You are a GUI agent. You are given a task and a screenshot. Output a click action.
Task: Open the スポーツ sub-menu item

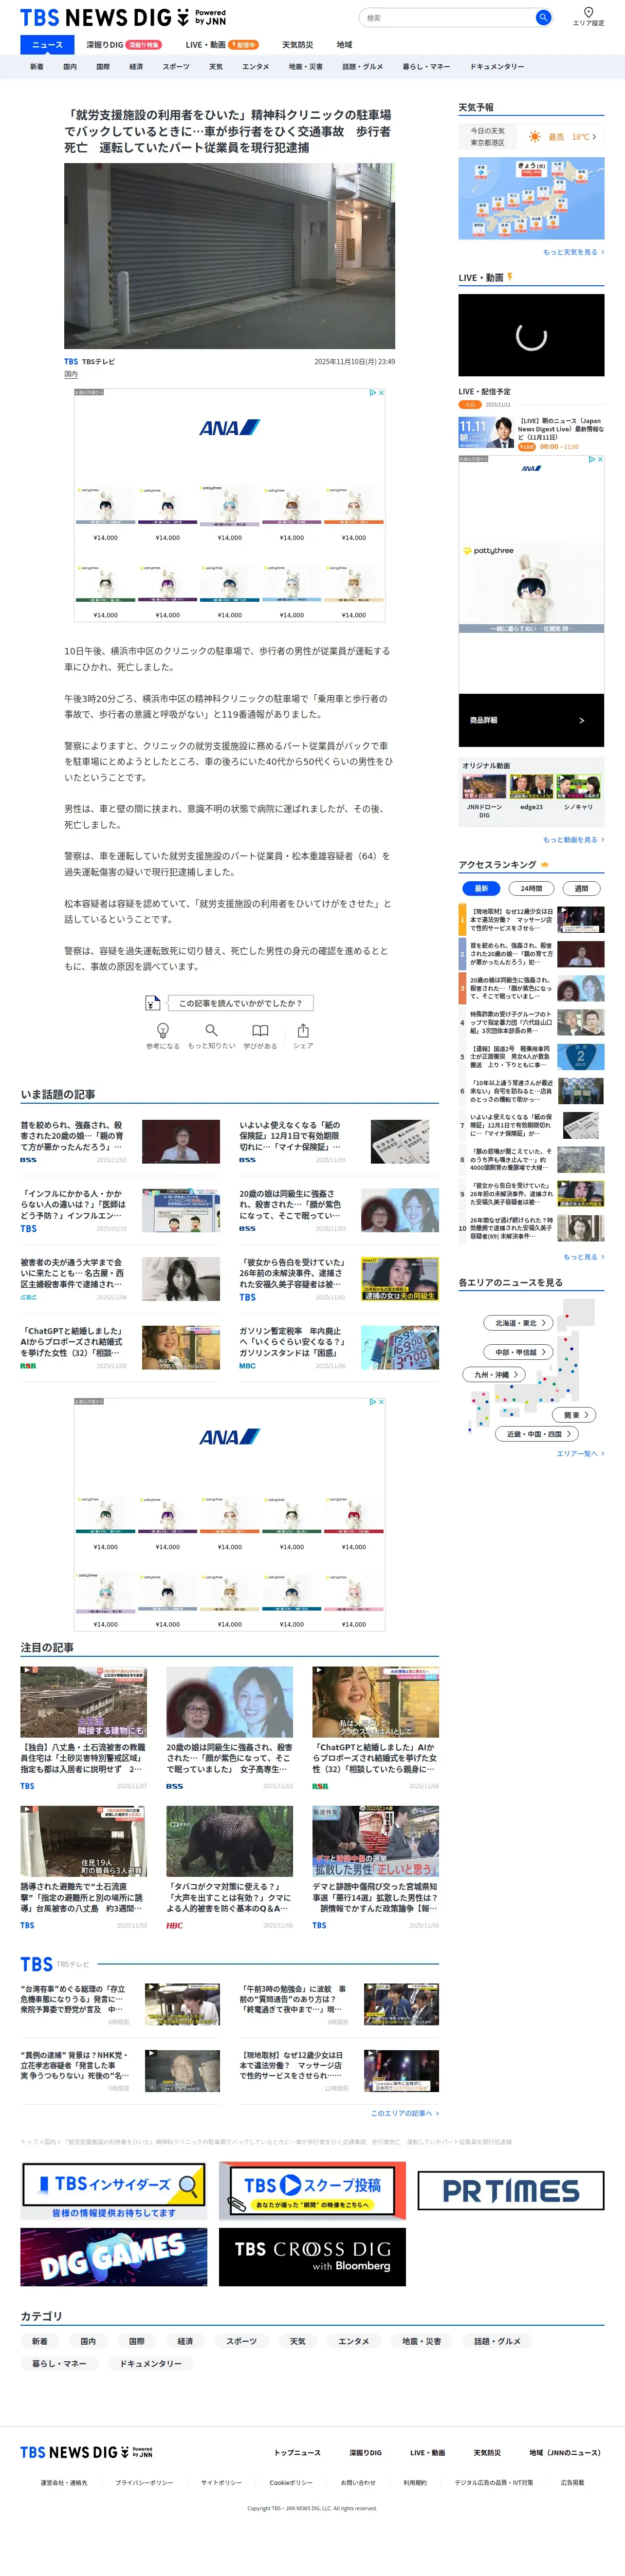176,66
